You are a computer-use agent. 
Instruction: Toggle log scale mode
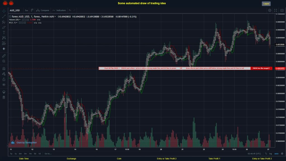click(270, 154)
